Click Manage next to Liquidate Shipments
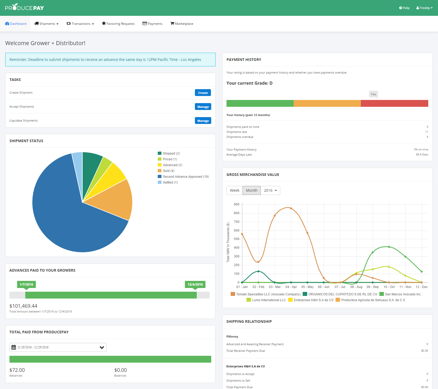 (x=203, y=121)
